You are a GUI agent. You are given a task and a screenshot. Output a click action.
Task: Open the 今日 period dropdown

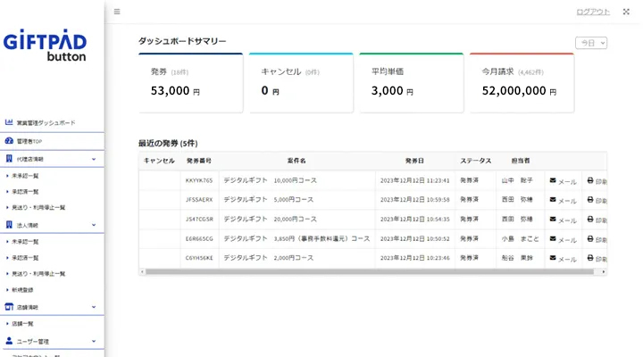tap(591, 43)
